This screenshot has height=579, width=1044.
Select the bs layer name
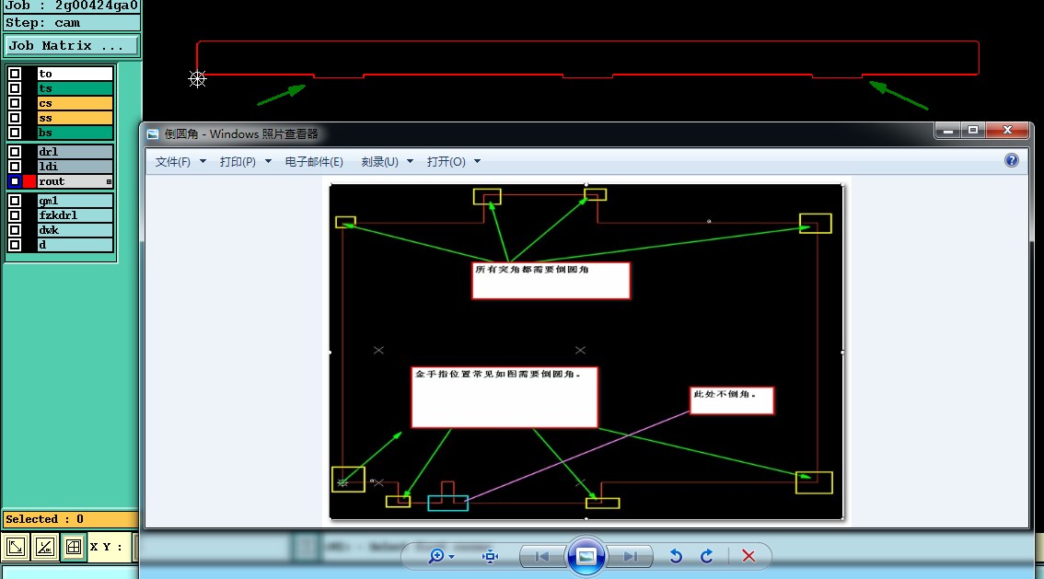[x=75, y=133]
